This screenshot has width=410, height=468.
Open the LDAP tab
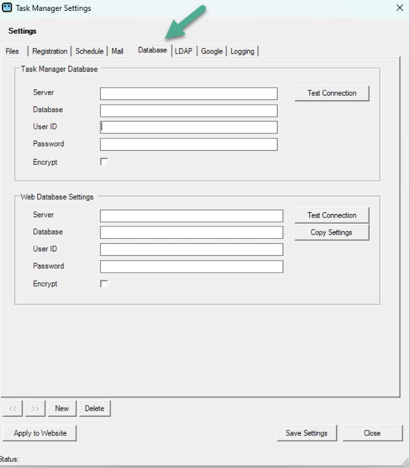[184, 51]
